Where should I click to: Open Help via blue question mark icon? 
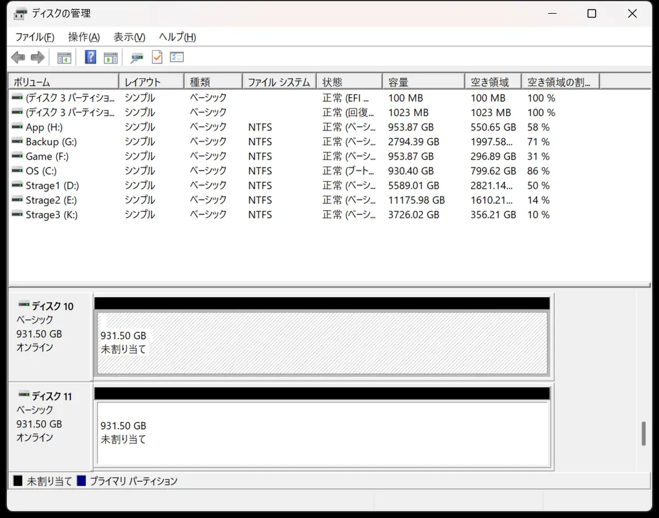[91, 57]
